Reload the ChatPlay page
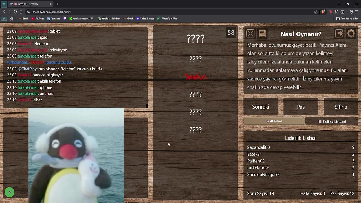Screen dimensions: 361x203 (15, 12)
